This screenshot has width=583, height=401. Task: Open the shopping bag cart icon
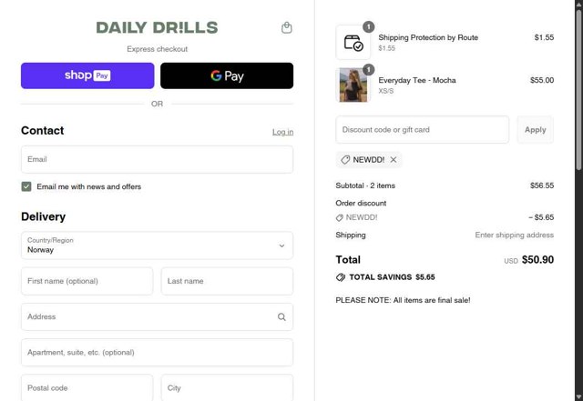(x=286, y=28)
